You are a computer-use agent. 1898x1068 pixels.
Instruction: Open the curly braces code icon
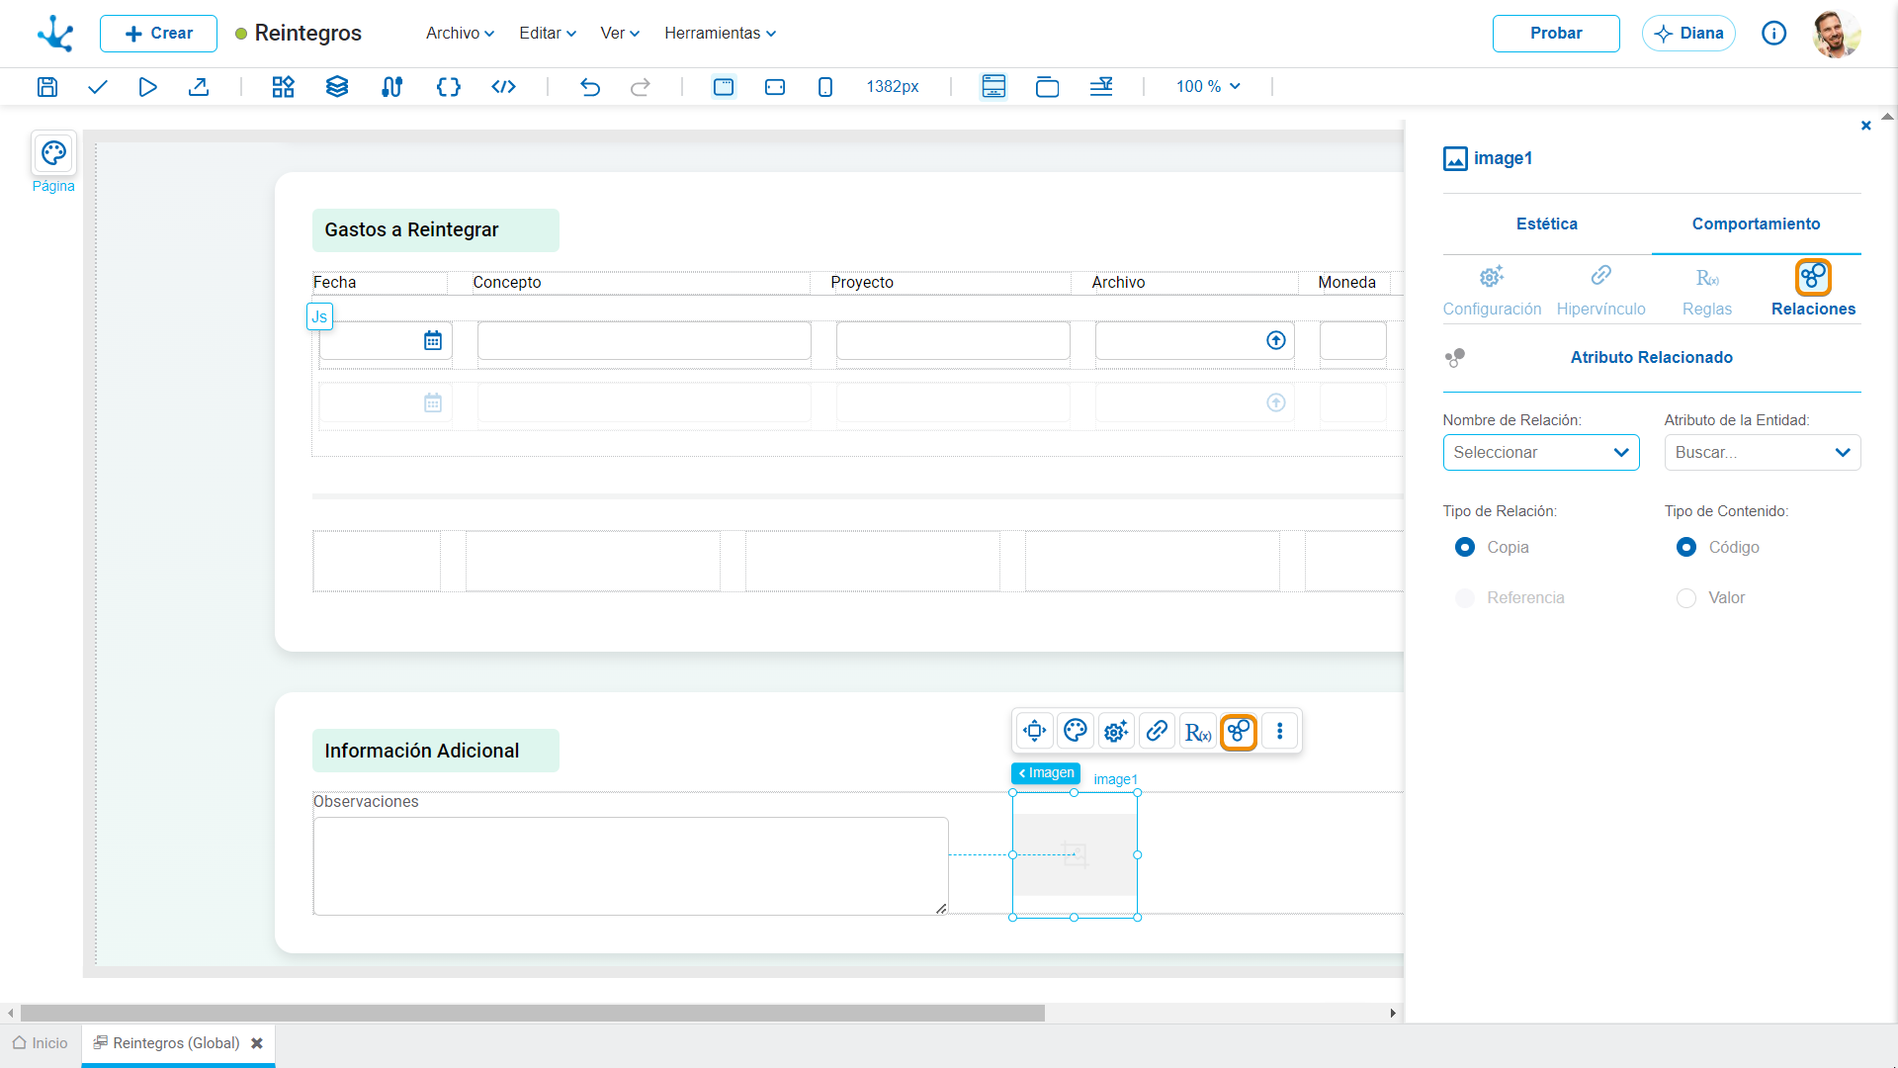[449, 87]
